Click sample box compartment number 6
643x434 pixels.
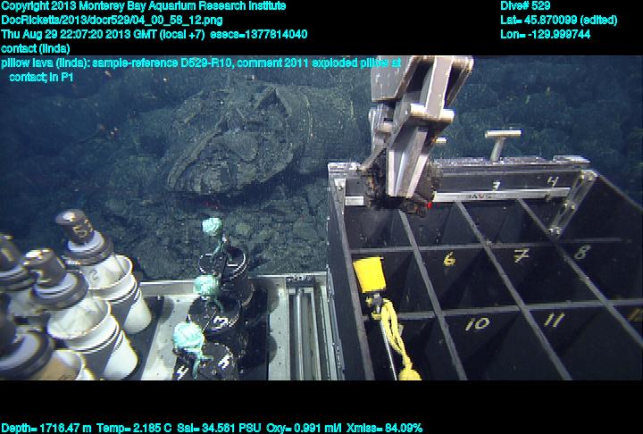(x=449, y=260)
